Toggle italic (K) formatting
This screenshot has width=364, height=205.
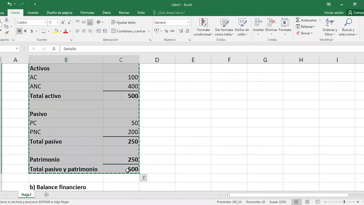(25, 31)
